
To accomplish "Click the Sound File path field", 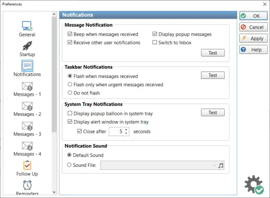I will [x=159, y=165].
